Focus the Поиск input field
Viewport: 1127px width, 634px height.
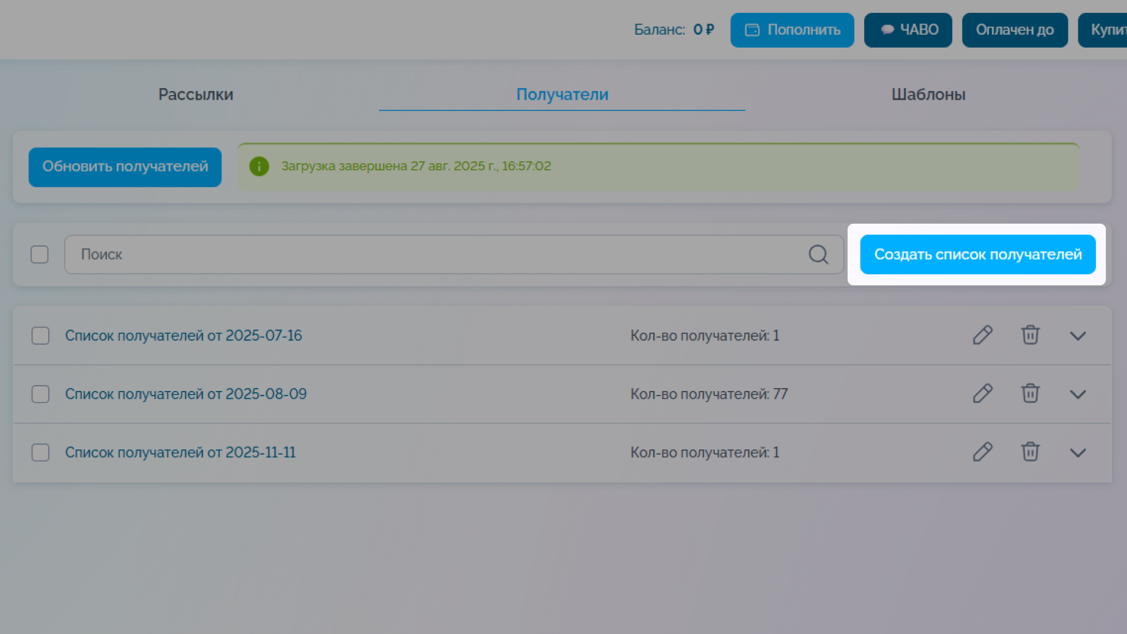pyautogui.click(x=454, y=254)
